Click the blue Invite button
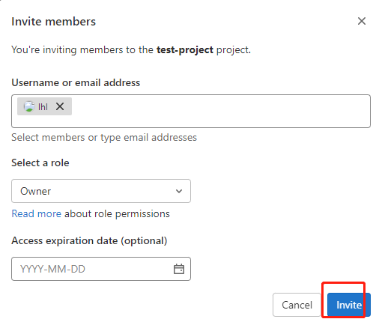Image resolution: width=376 pixels, height=325 pixels. 349,305
